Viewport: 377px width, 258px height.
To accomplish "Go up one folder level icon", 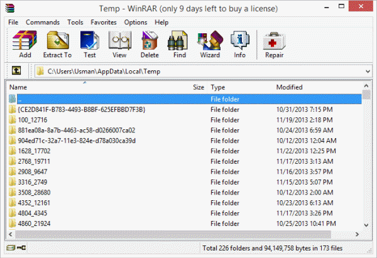I will [x=16, y=71].
